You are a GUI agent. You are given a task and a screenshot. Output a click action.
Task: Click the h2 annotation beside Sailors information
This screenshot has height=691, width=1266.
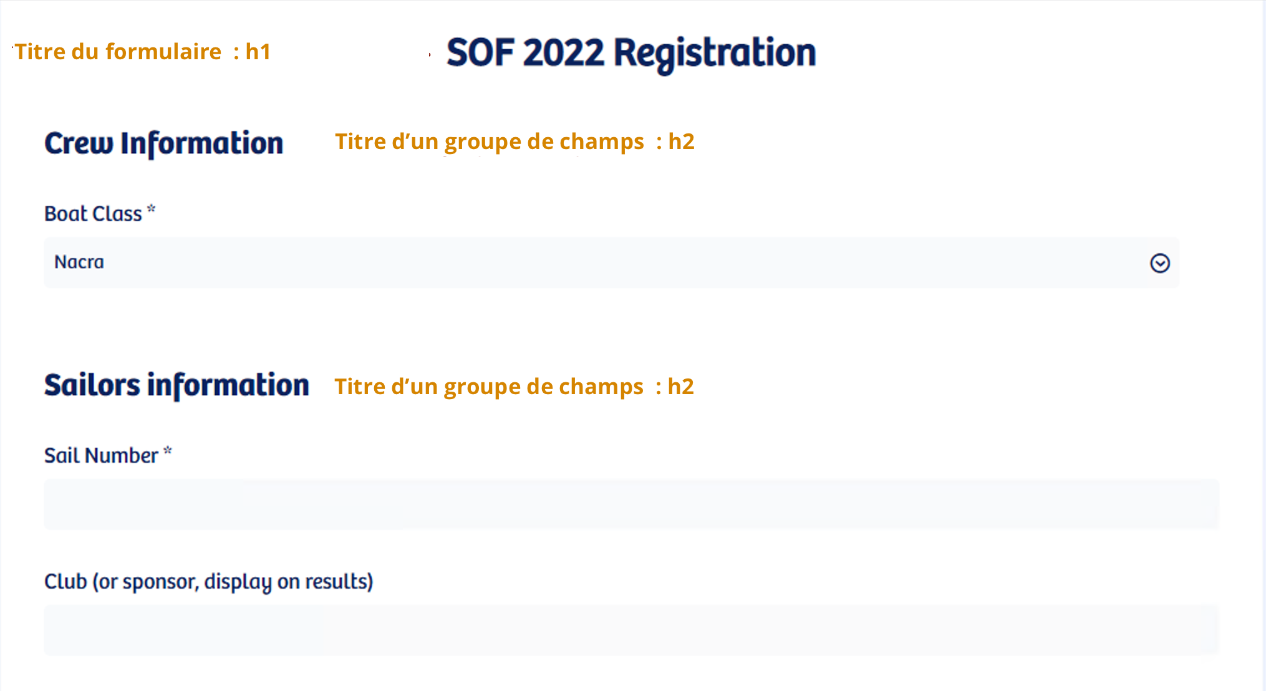coord(514,387)
